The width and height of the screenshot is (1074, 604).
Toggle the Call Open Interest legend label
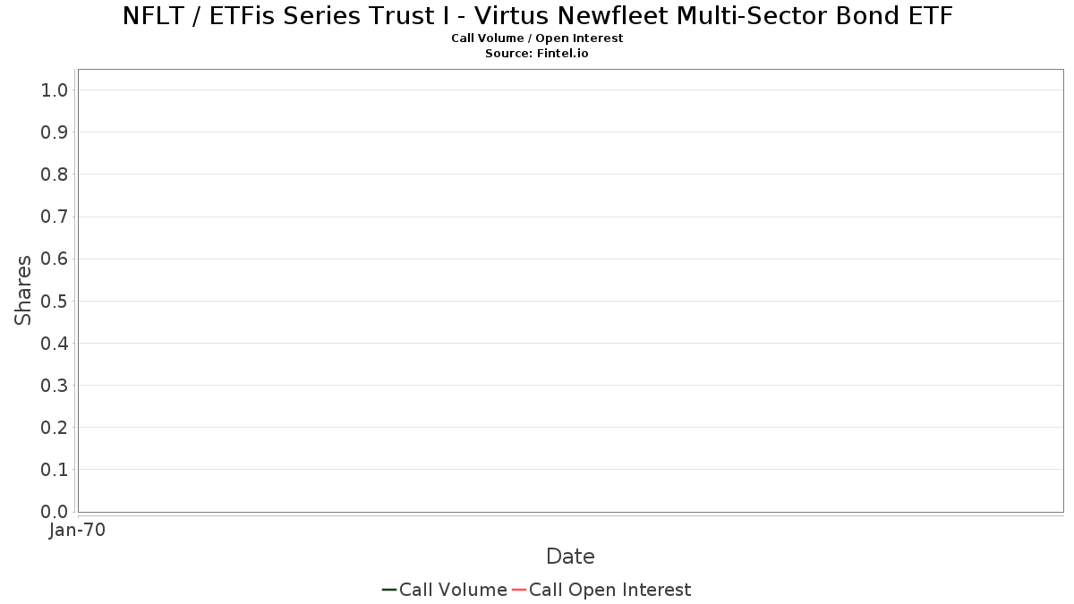coord(609,590)
